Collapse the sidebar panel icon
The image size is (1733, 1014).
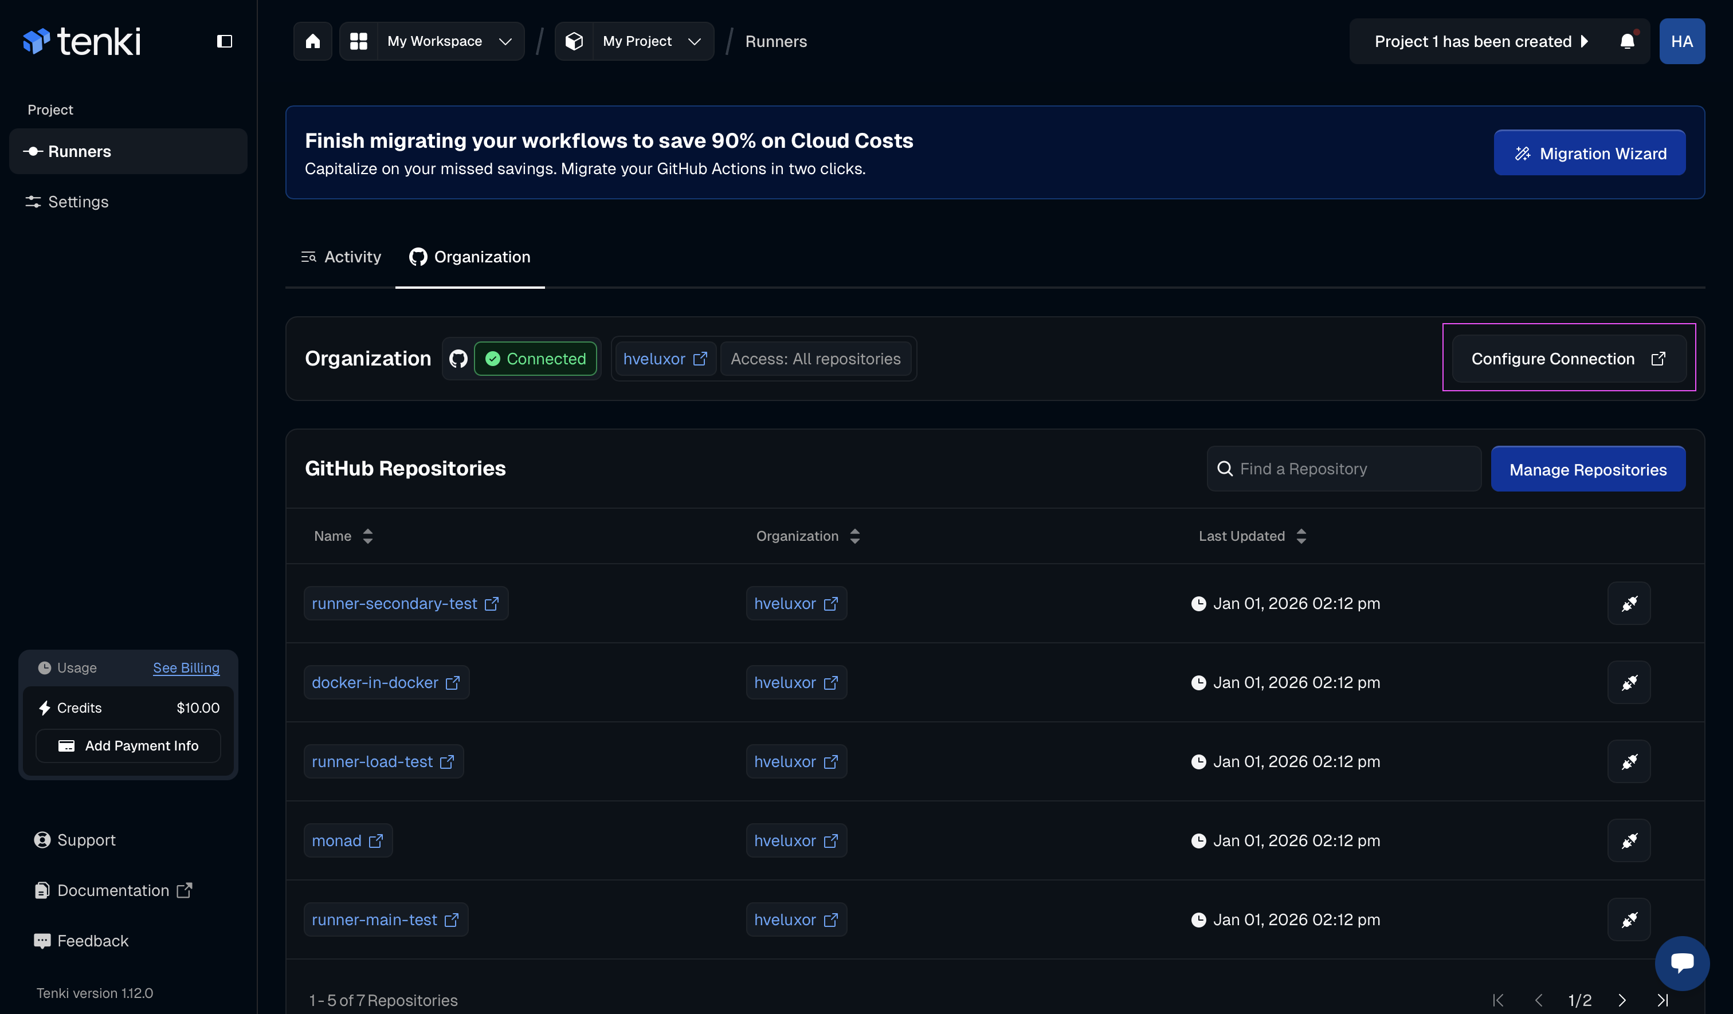click(224, 41)
